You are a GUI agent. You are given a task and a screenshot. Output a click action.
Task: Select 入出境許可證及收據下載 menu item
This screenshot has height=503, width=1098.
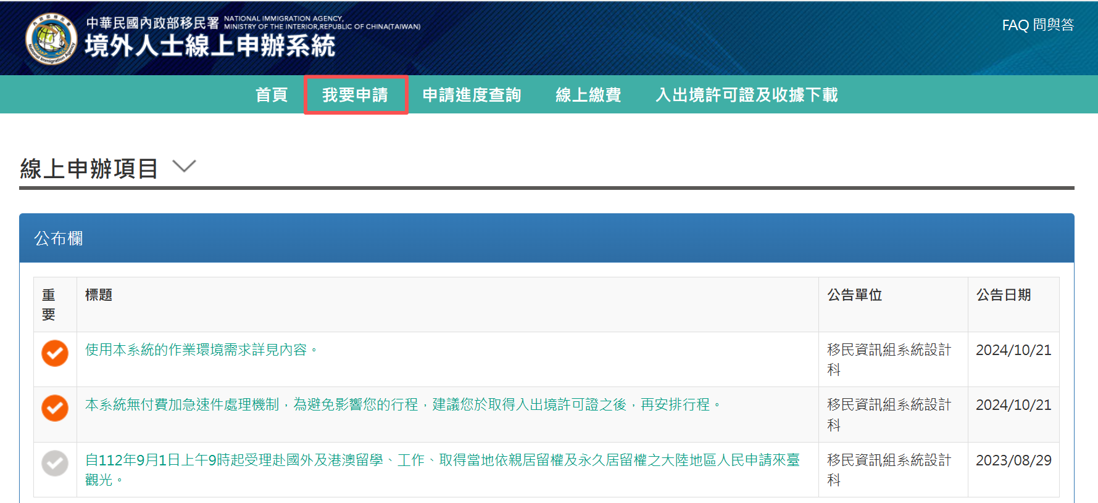pos(746,95)
